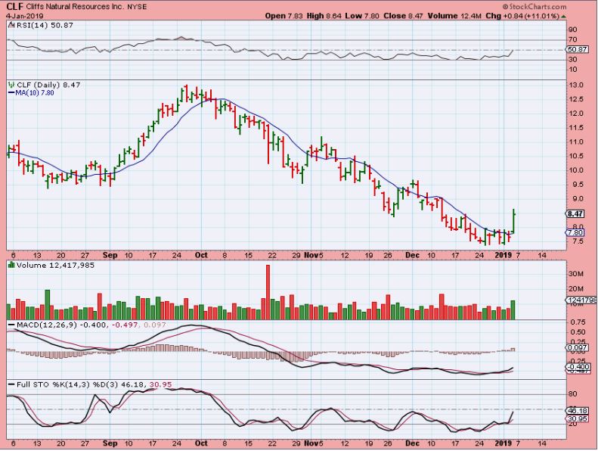Click the Close 8.47 value in the header
Image resolution: width=598 pixels, height=451 pixels.
pyautogui.click(x=404, y=16)
